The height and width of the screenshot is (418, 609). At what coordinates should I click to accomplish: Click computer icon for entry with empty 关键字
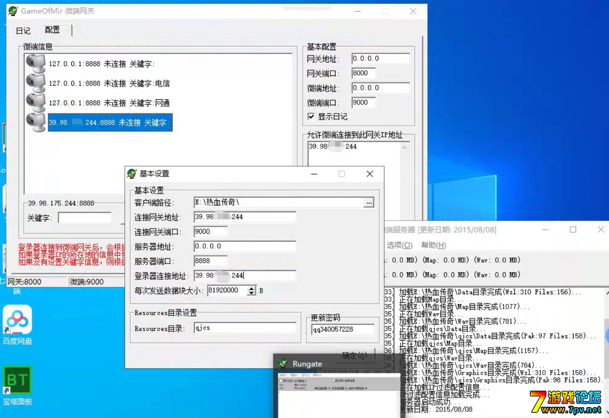[35, 64]
